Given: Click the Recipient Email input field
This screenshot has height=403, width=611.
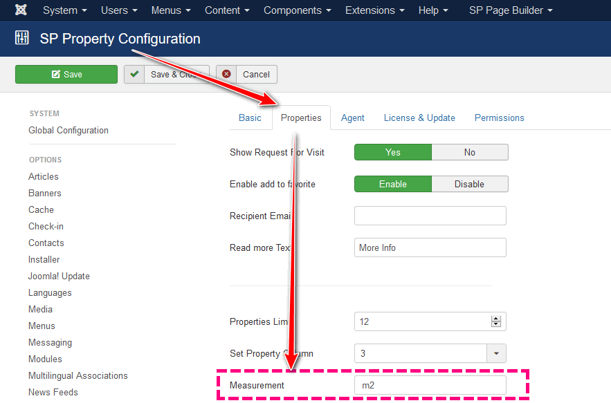Looking at the screenshot, I should 430,216.
